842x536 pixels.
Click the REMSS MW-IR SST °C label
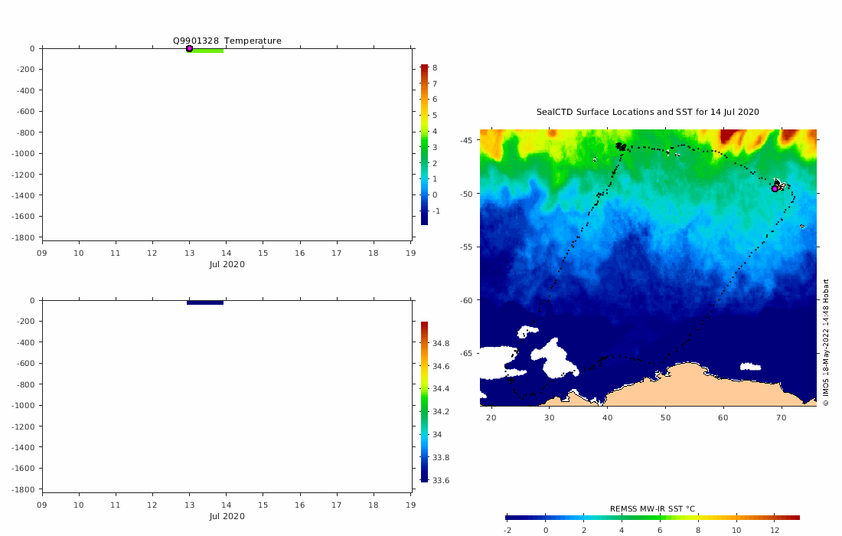click(x=652, y=508)
